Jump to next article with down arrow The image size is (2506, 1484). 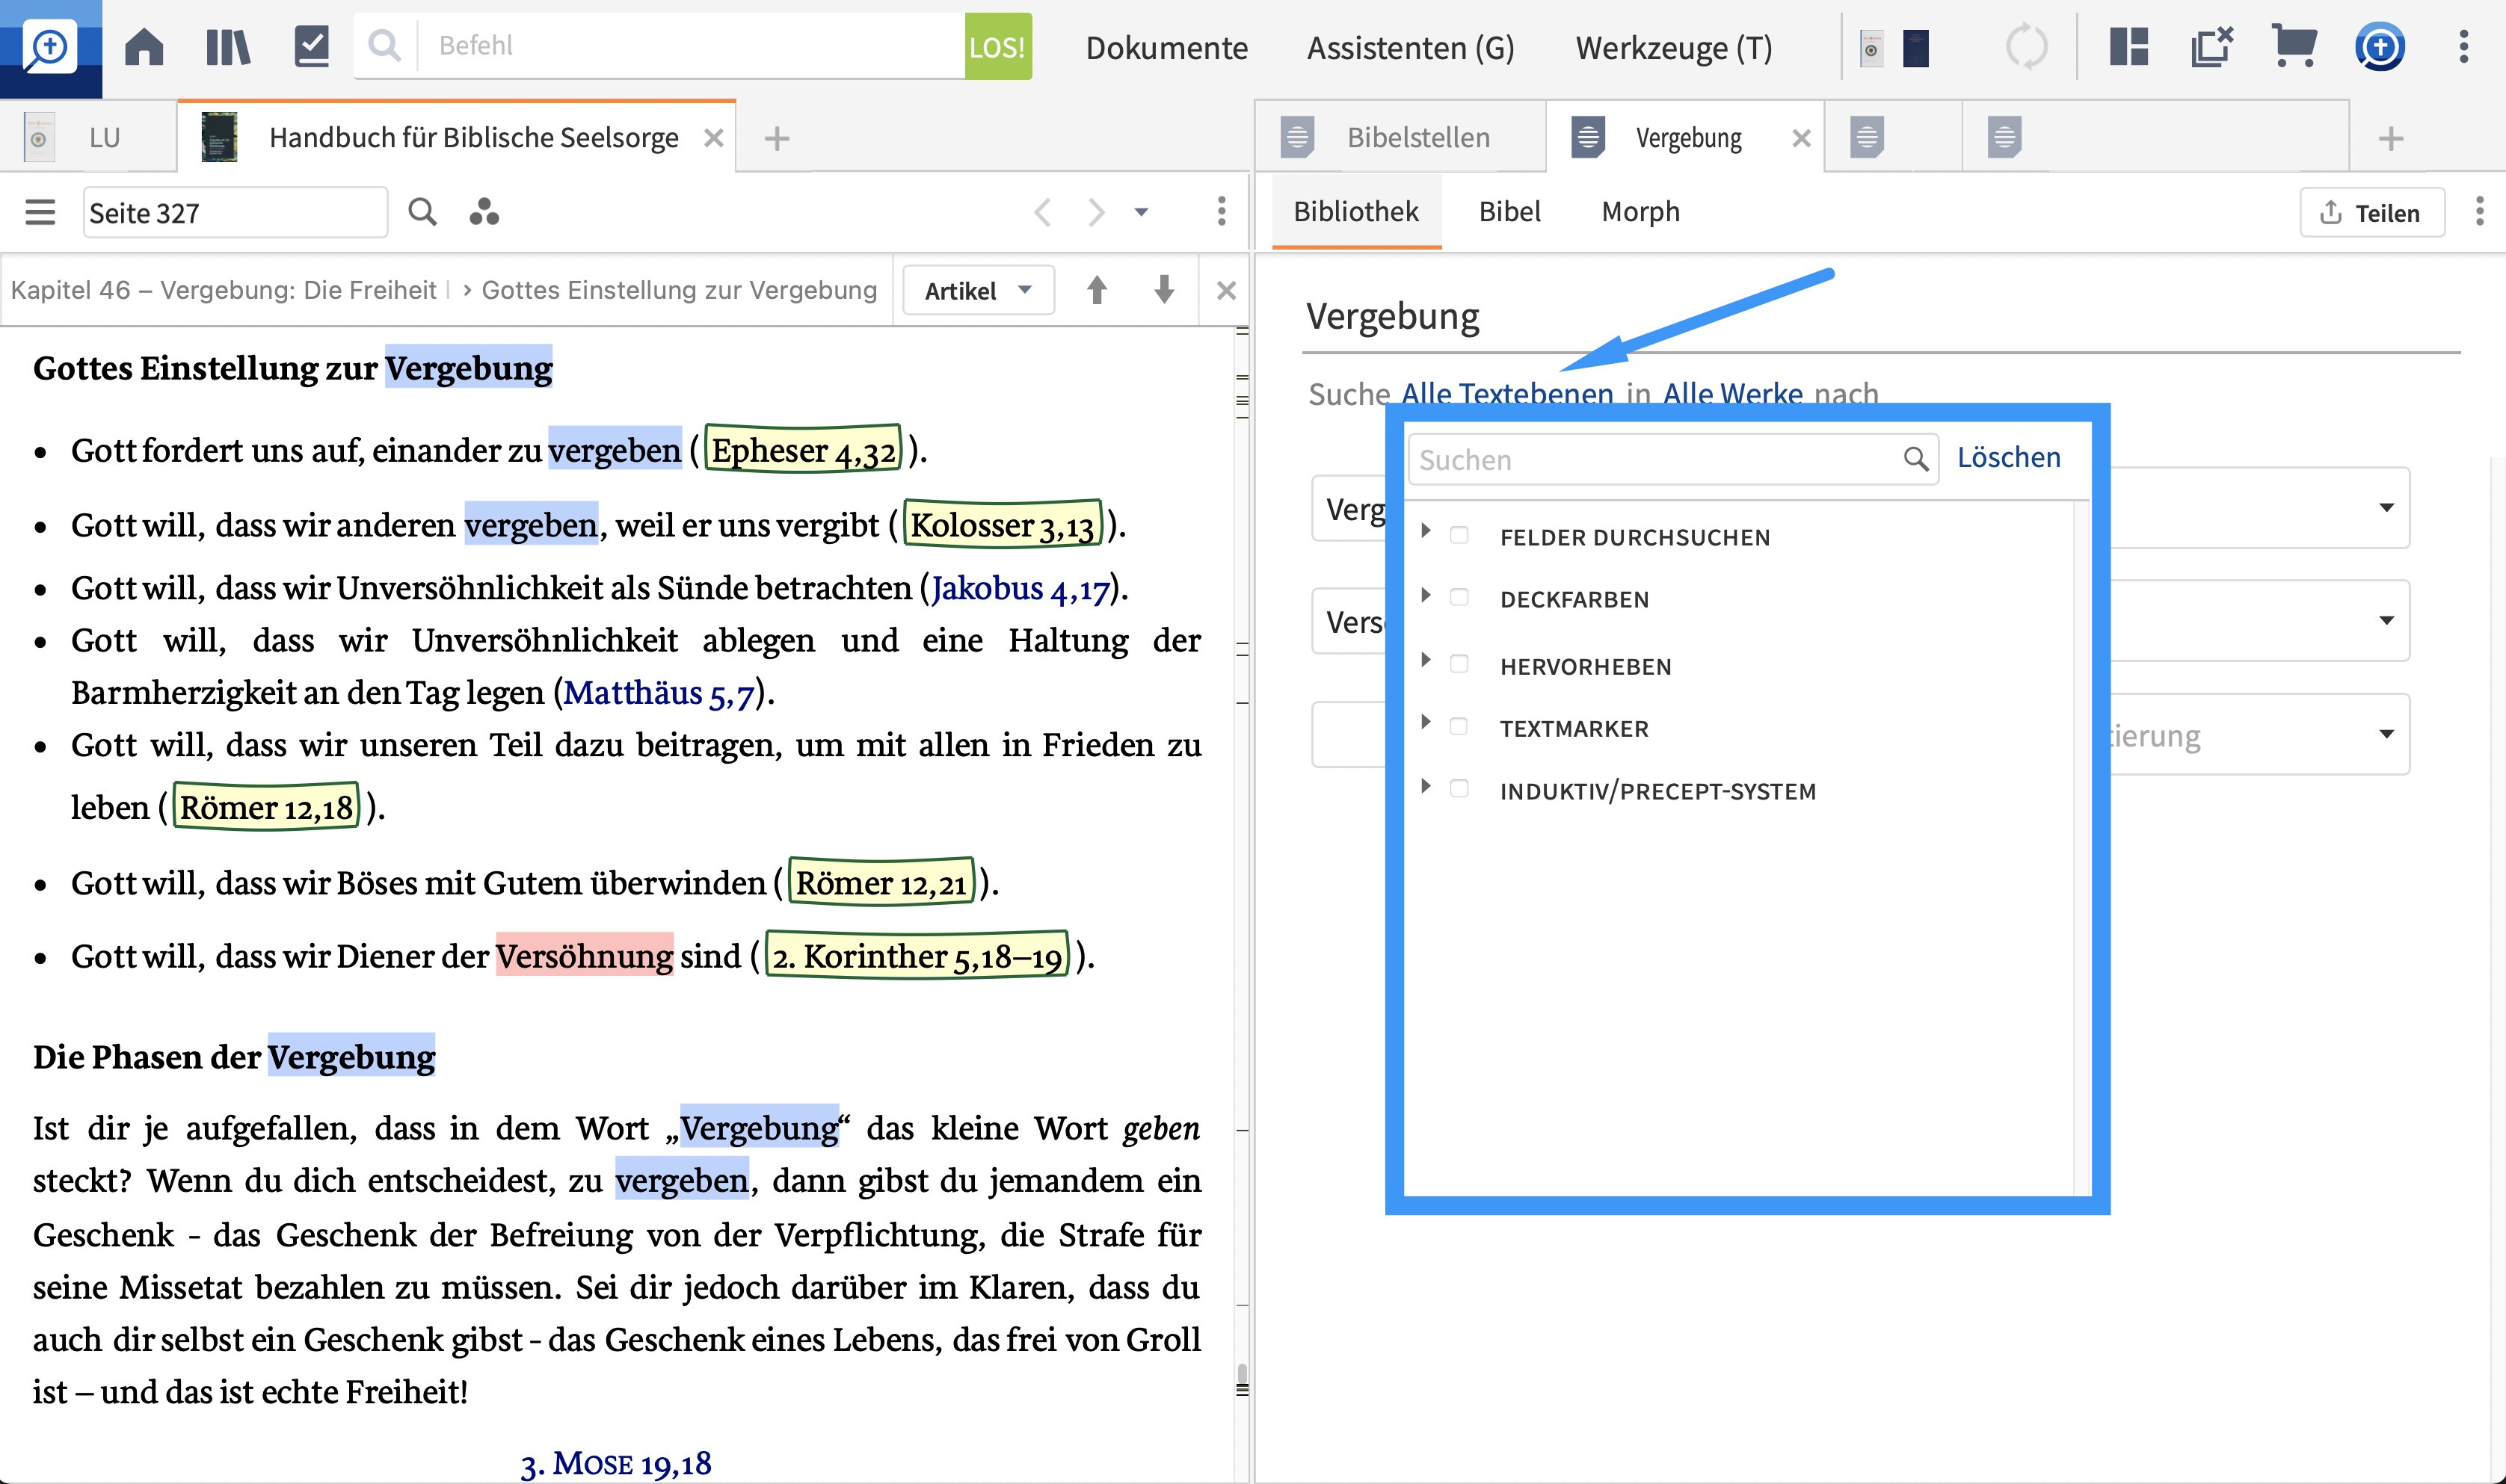(x=1163, y=290)
